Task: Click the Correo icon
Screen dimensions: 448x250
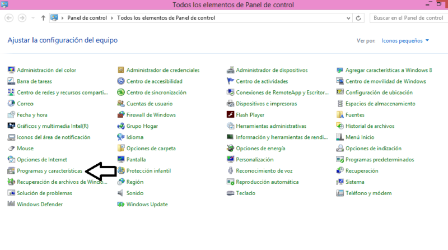Action: click(x=11, y=104)
